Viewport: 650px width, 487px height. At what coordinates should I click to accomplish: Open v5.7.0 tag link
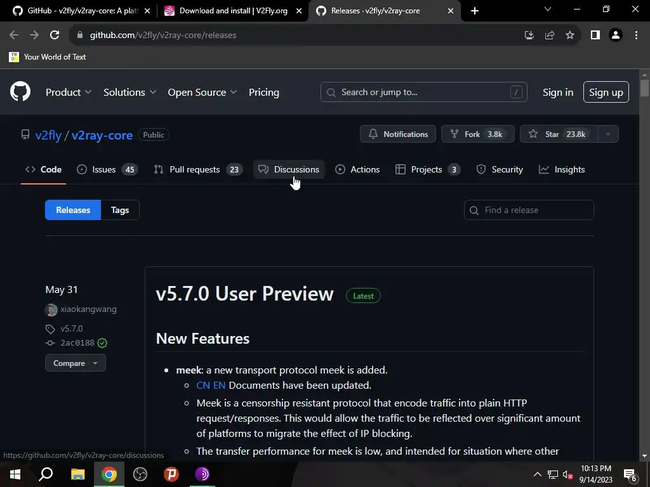click(x=72, y=329)
